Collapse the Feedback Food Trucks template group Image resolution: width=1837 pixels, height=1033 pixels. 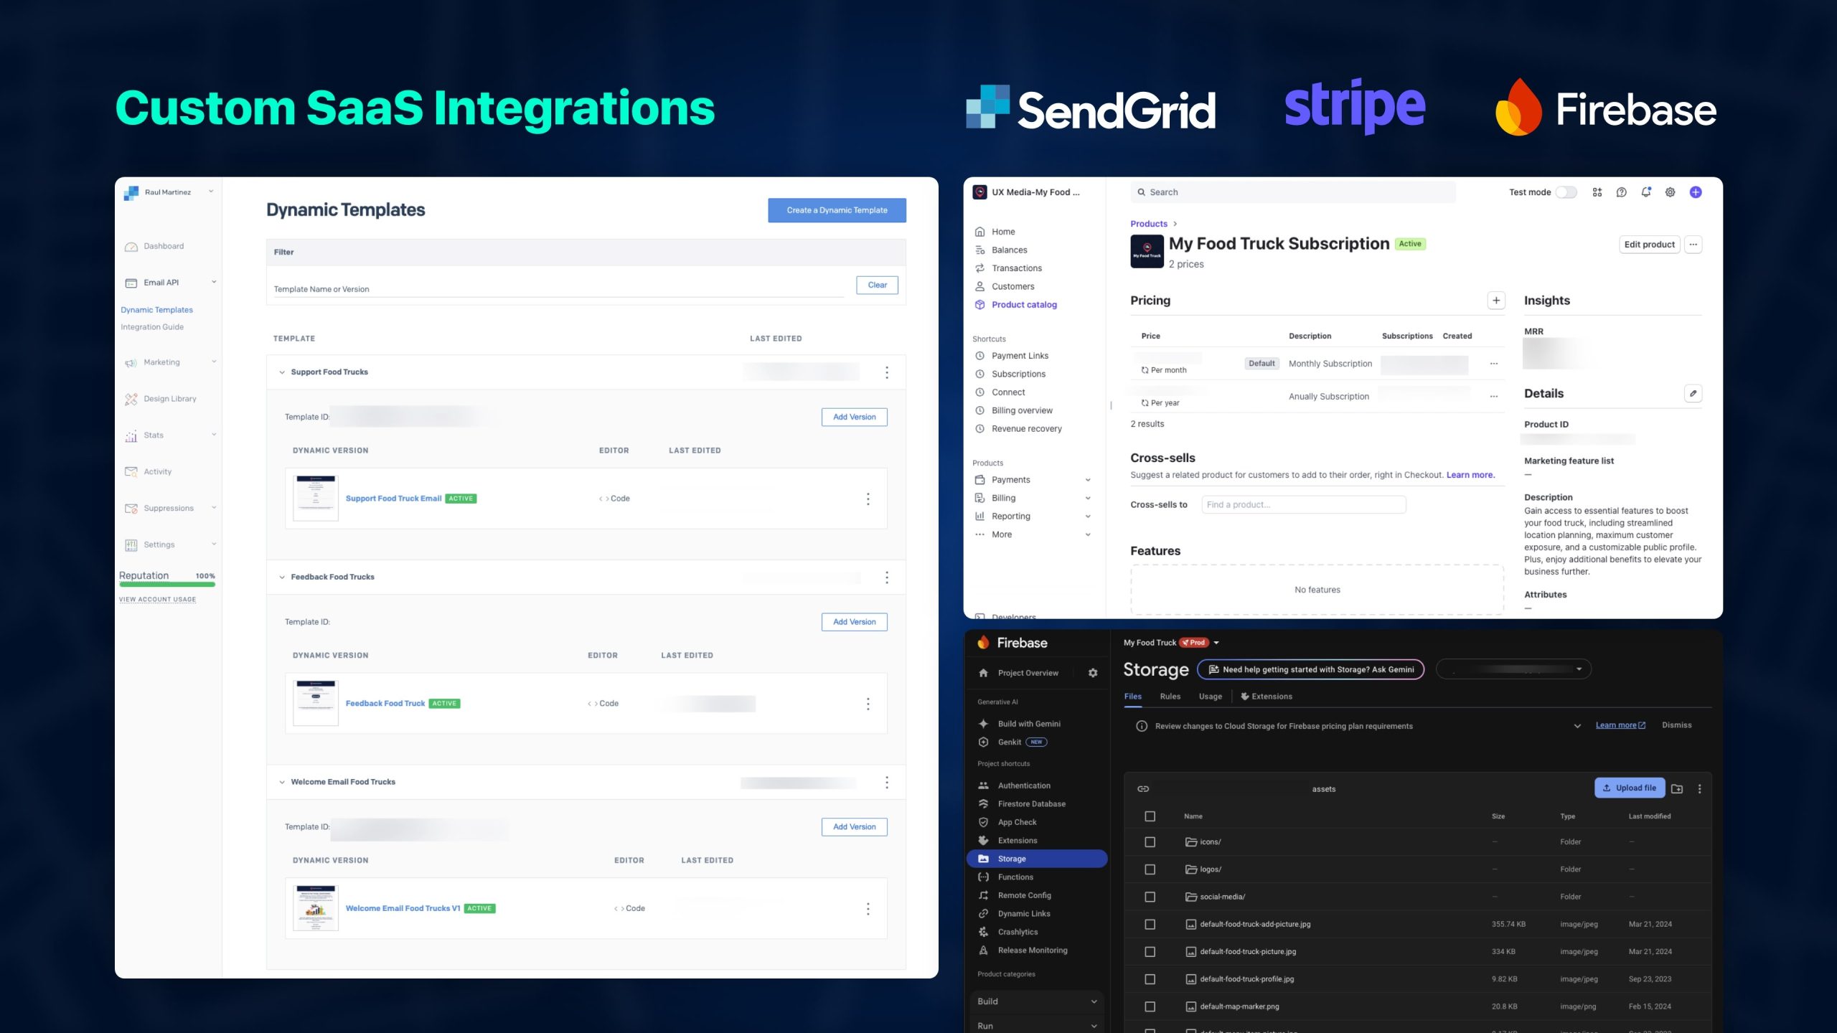282,577
